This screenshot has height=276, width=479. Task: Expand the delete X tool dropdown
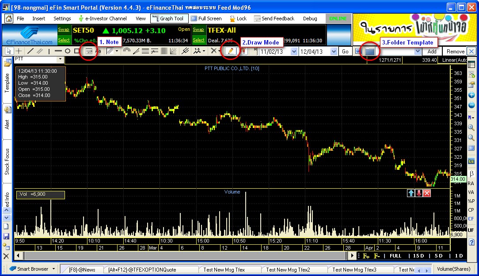pyautogui.click(x=219, y=51)
